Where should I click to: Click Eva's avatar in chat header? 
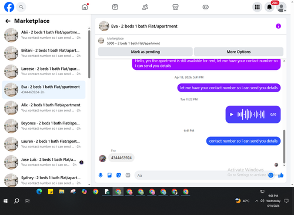[x=104, y=26]
